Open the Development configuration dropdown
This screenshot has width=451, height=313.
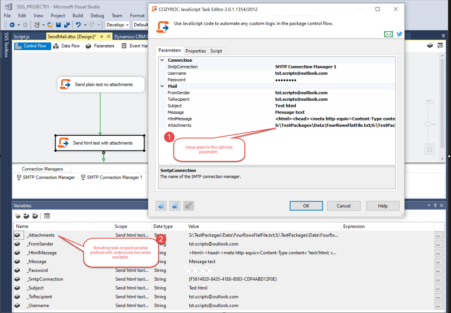[x=117, y=25]
